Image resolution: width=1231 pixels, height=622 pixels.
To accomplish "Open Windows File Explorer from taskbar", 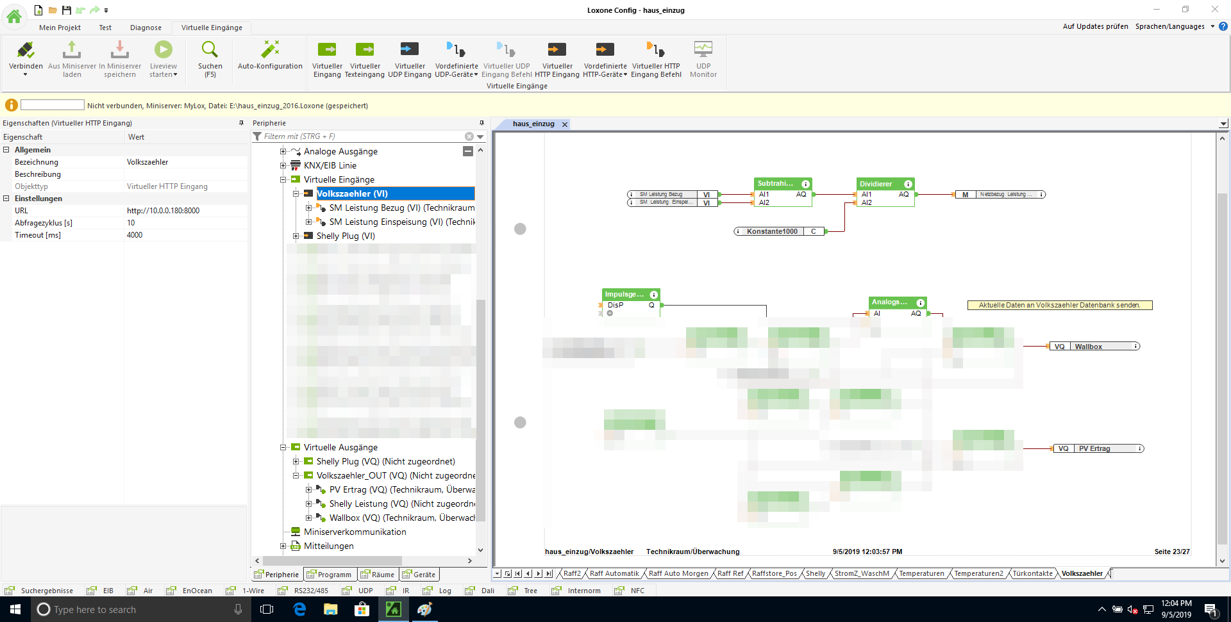I will 330,609.
